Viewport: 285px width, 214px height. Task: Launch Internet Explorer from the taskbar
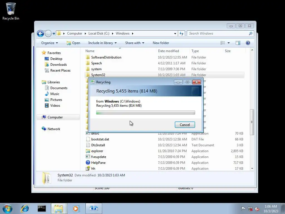click(25, 208)
